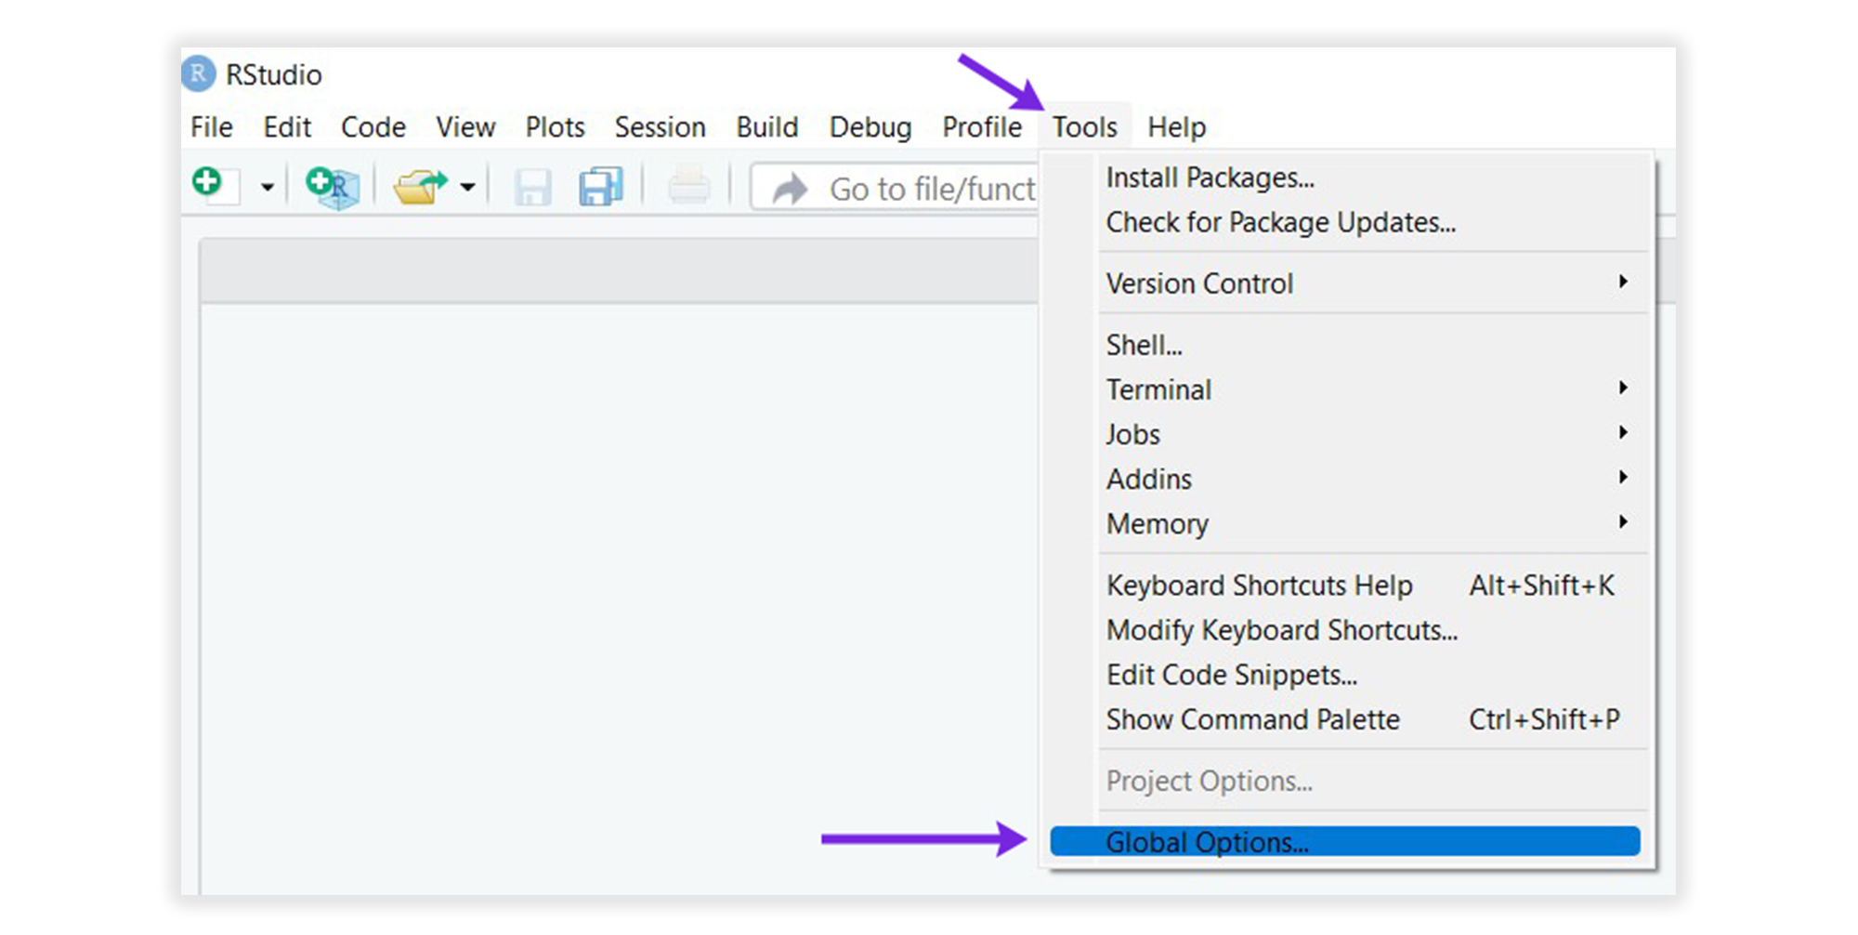
Task: Open the Debug menu
Action: (870, 126)
